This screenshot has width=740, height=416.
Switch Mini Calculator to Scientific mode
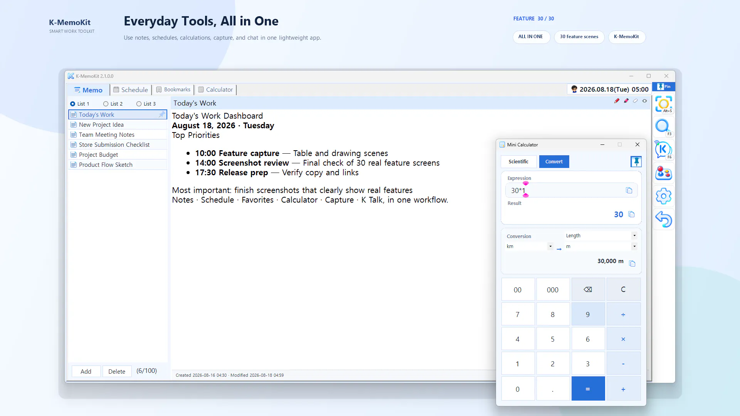518,162
